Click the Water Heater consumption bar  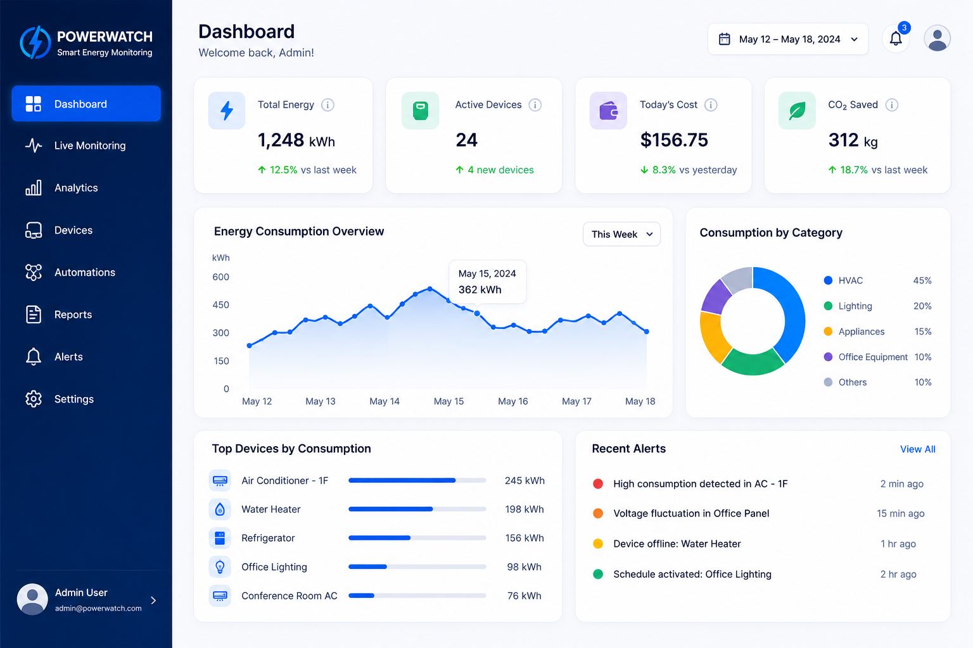(417, 509)
